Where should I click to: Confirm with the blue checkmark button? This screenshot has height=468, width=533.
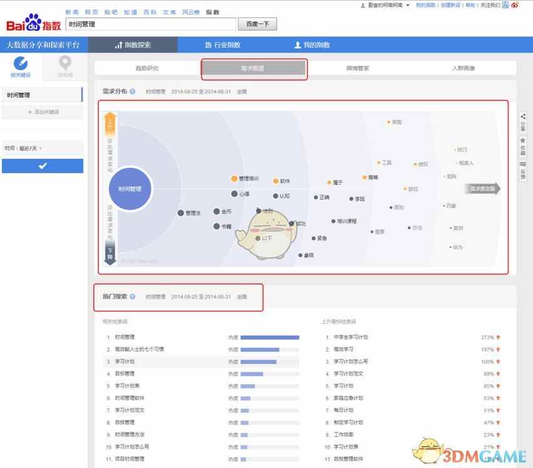(x=43, y=166)
